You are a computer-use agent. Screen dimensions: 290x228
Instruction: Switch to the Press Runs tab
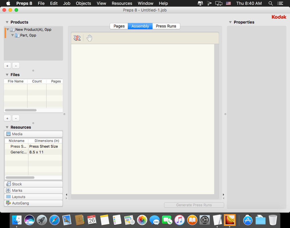tap(166, 26)
